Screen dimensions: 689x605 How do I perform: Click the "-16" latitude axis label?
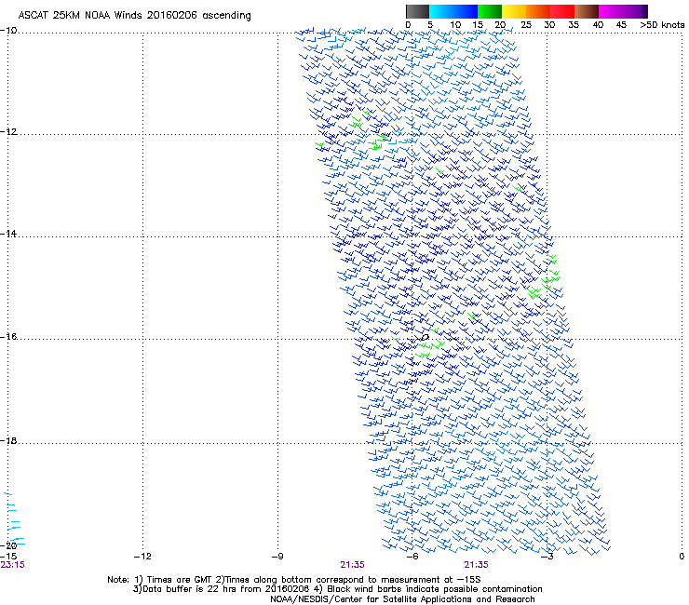tap(8, 337)
